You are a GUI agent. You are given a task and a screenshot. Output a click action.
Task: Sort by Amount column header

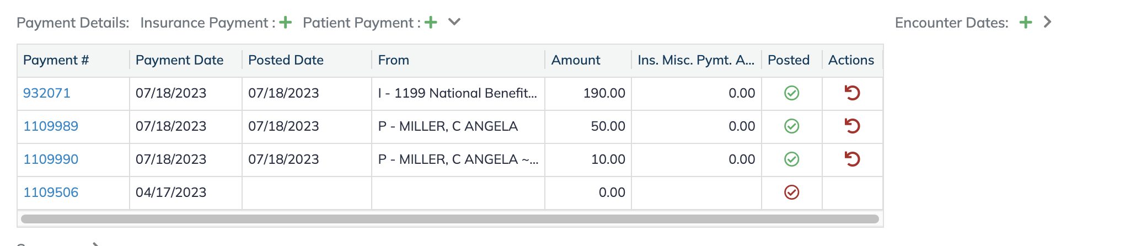576,60
